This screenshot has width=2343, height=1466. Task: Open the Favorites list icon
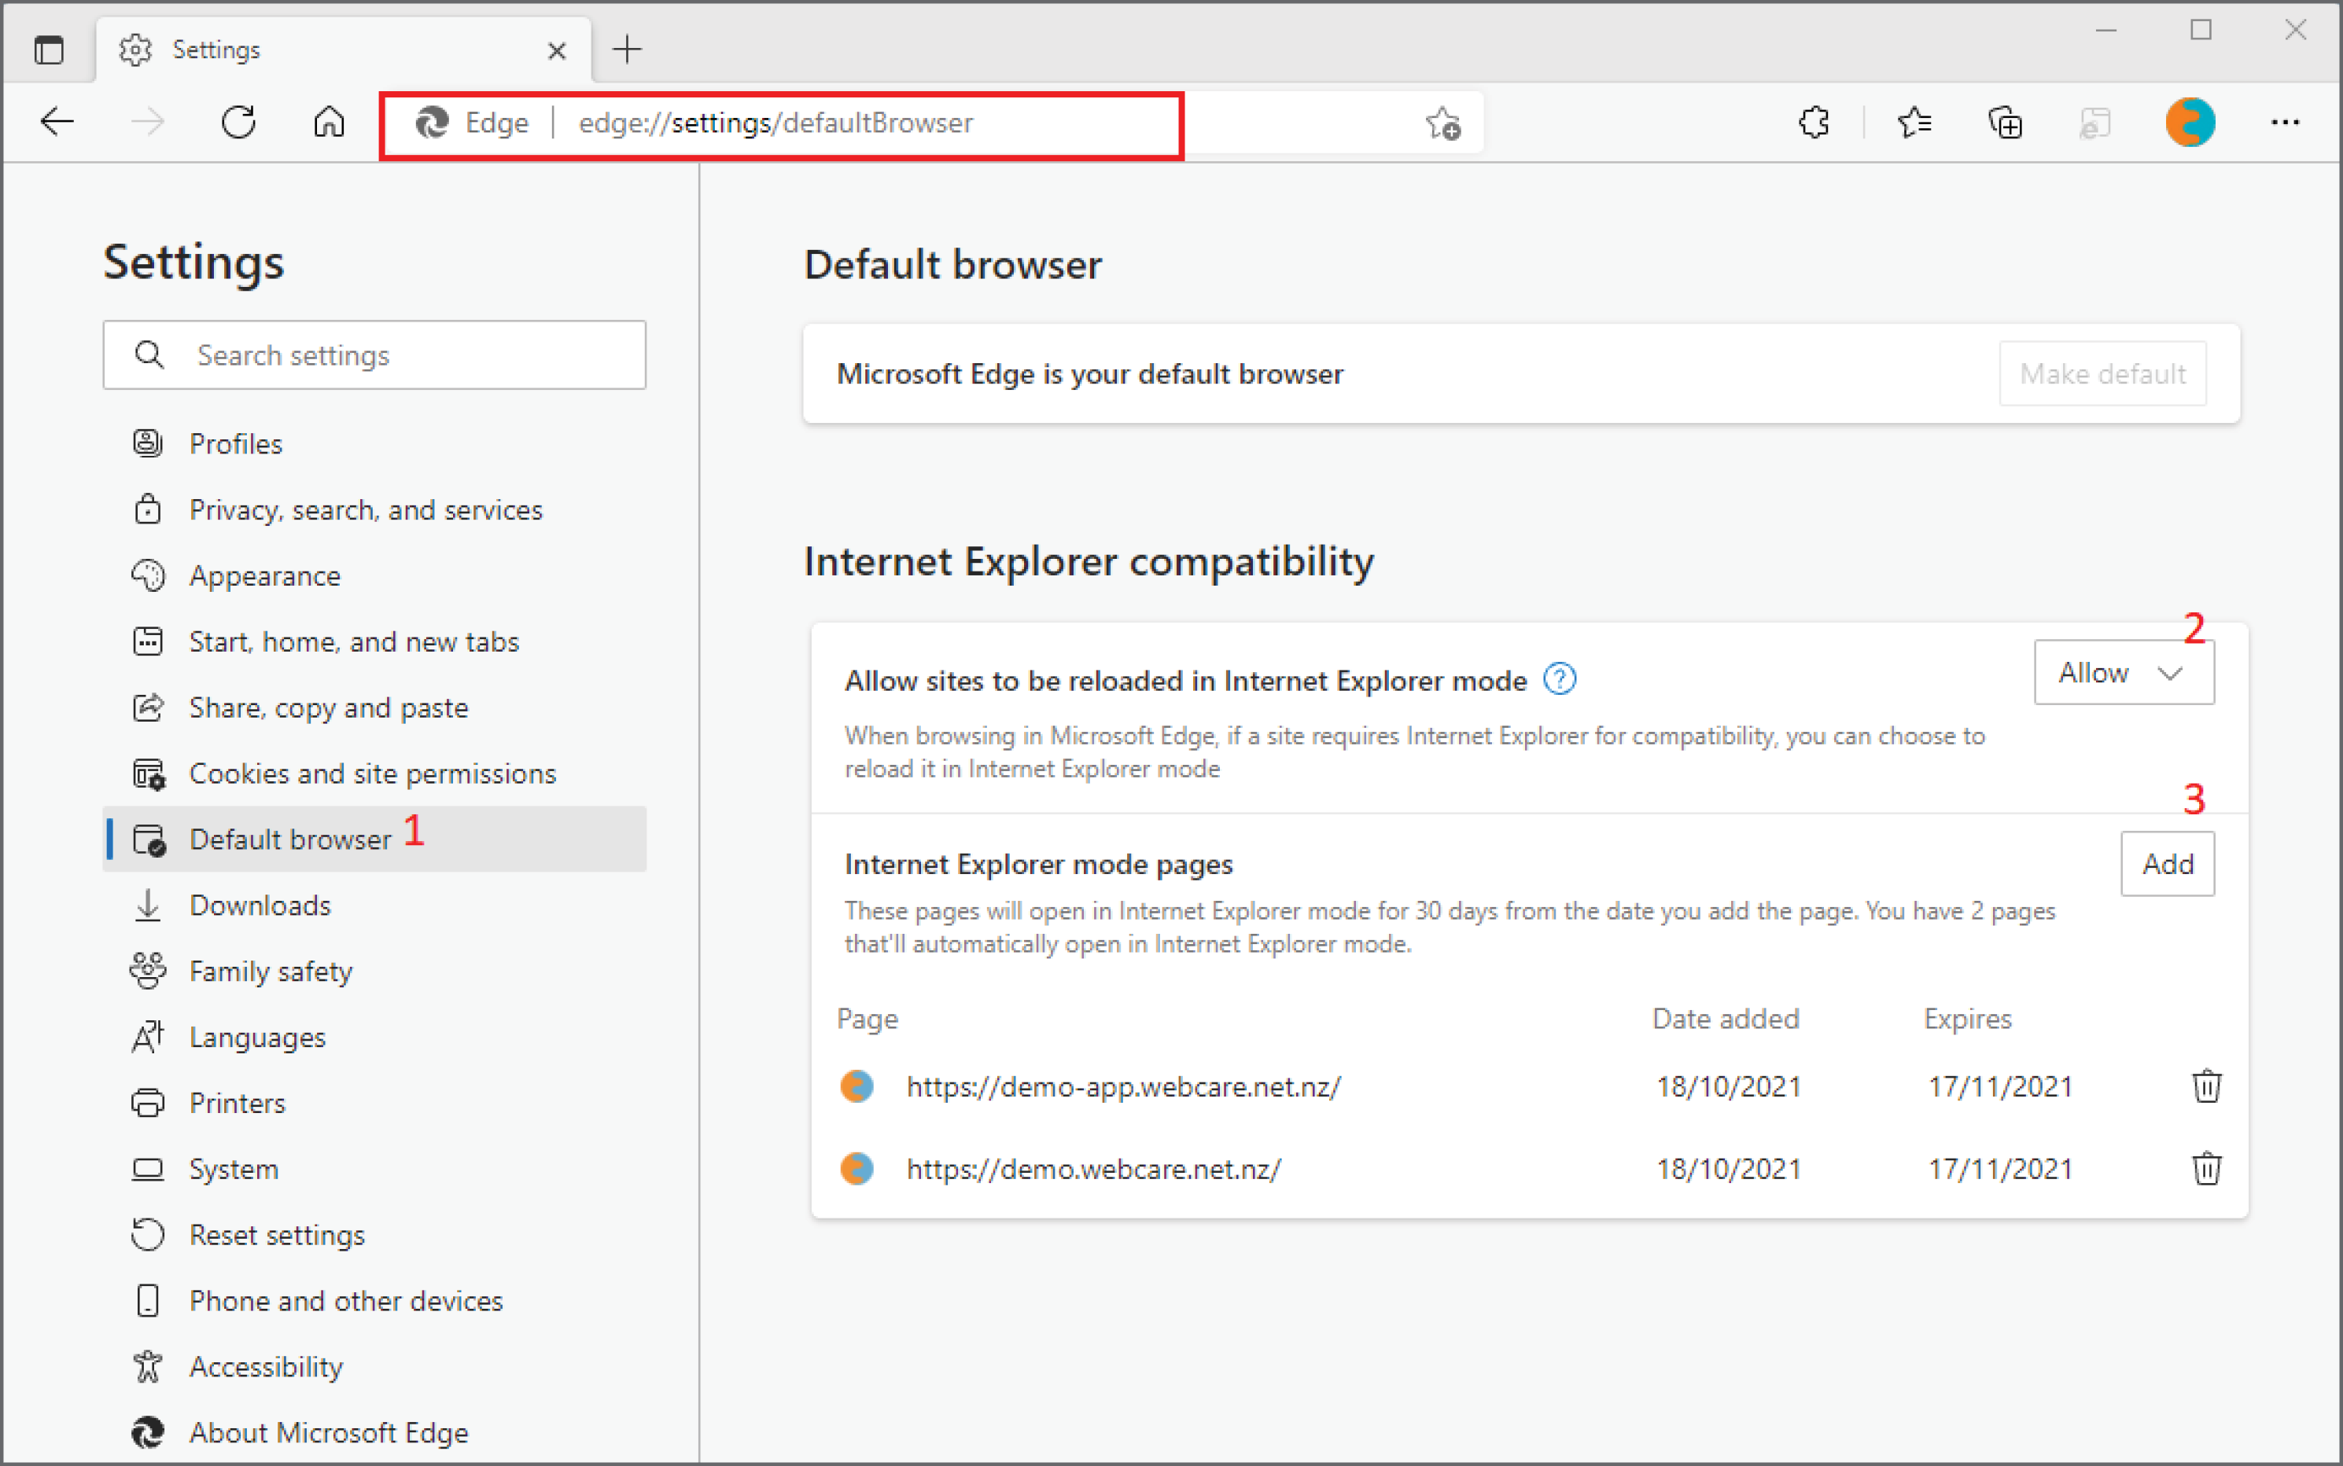click(1914, 122)
